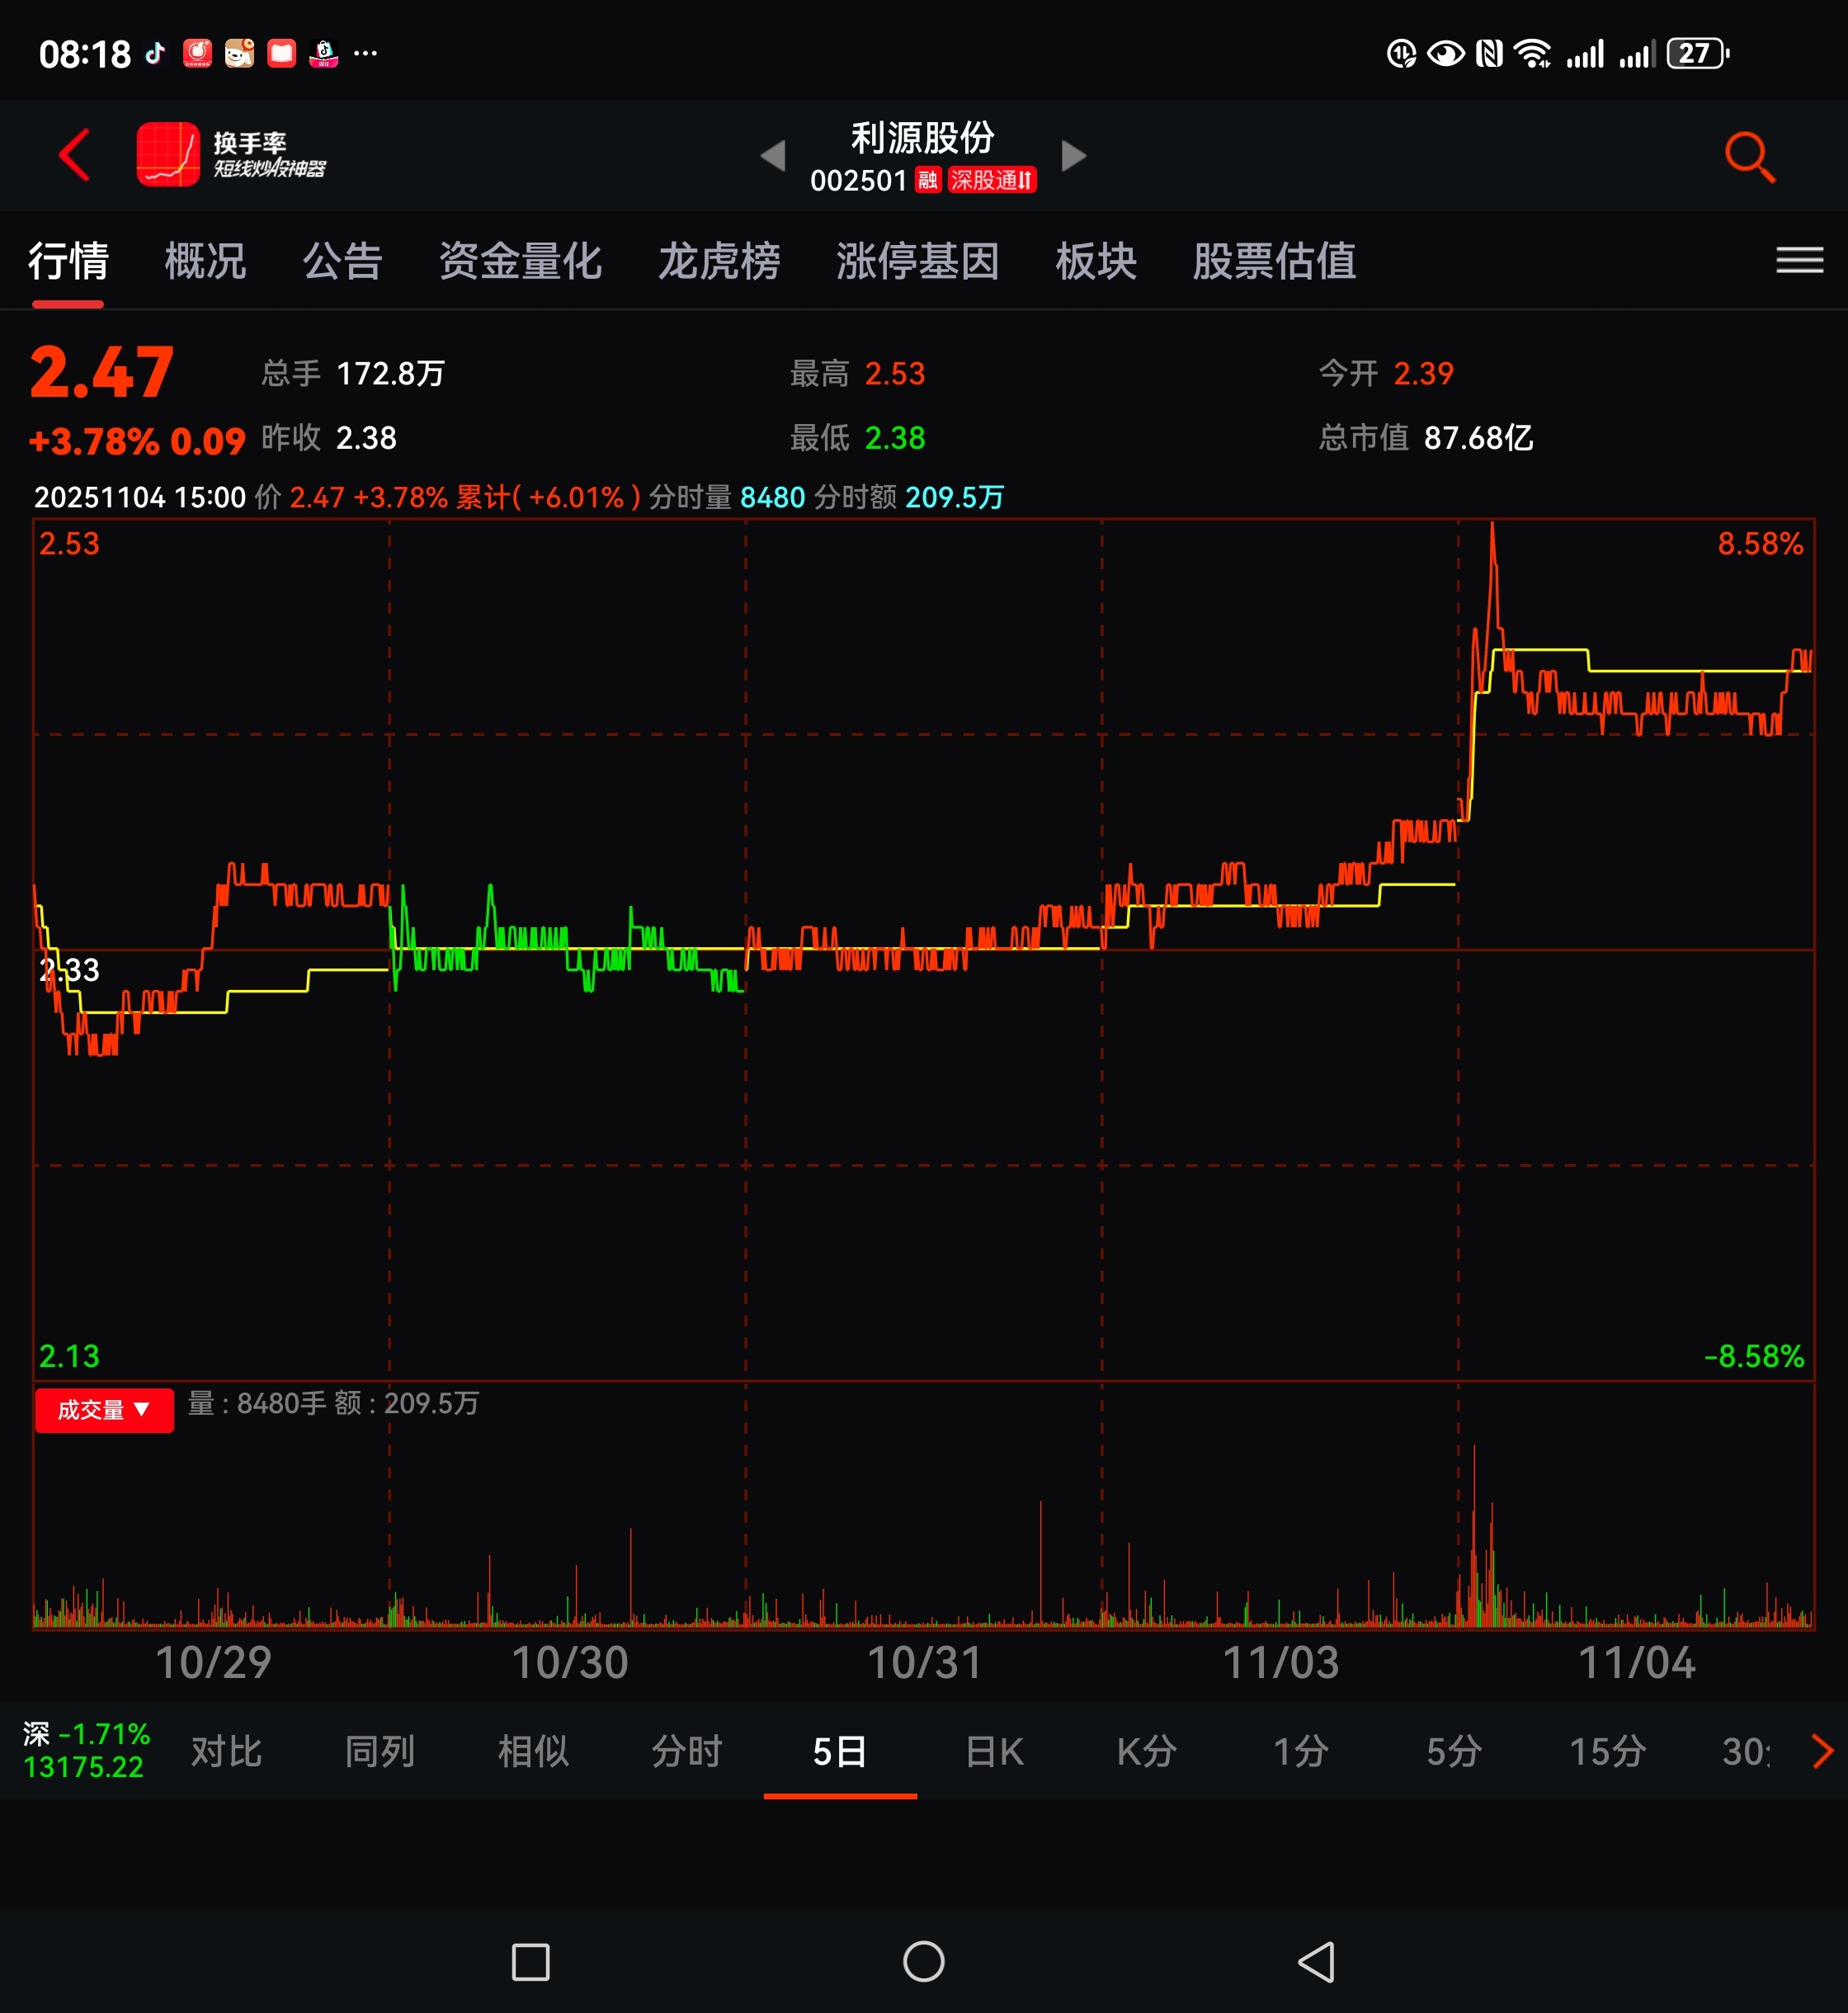Tap the 融 margin badge
The width and height of the screenshot is (1848, 2013).
click(x=928, y=180)
